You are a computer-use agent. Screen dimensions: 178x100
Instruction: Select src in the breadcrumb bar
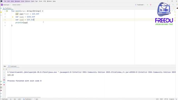click(11, 99)
